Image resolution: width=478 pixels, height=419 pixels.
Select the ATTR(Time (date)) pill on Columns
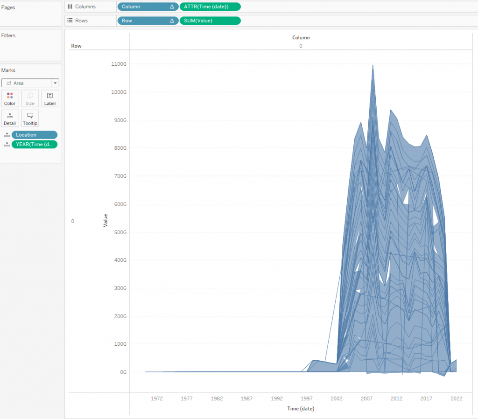click(211, 6)
